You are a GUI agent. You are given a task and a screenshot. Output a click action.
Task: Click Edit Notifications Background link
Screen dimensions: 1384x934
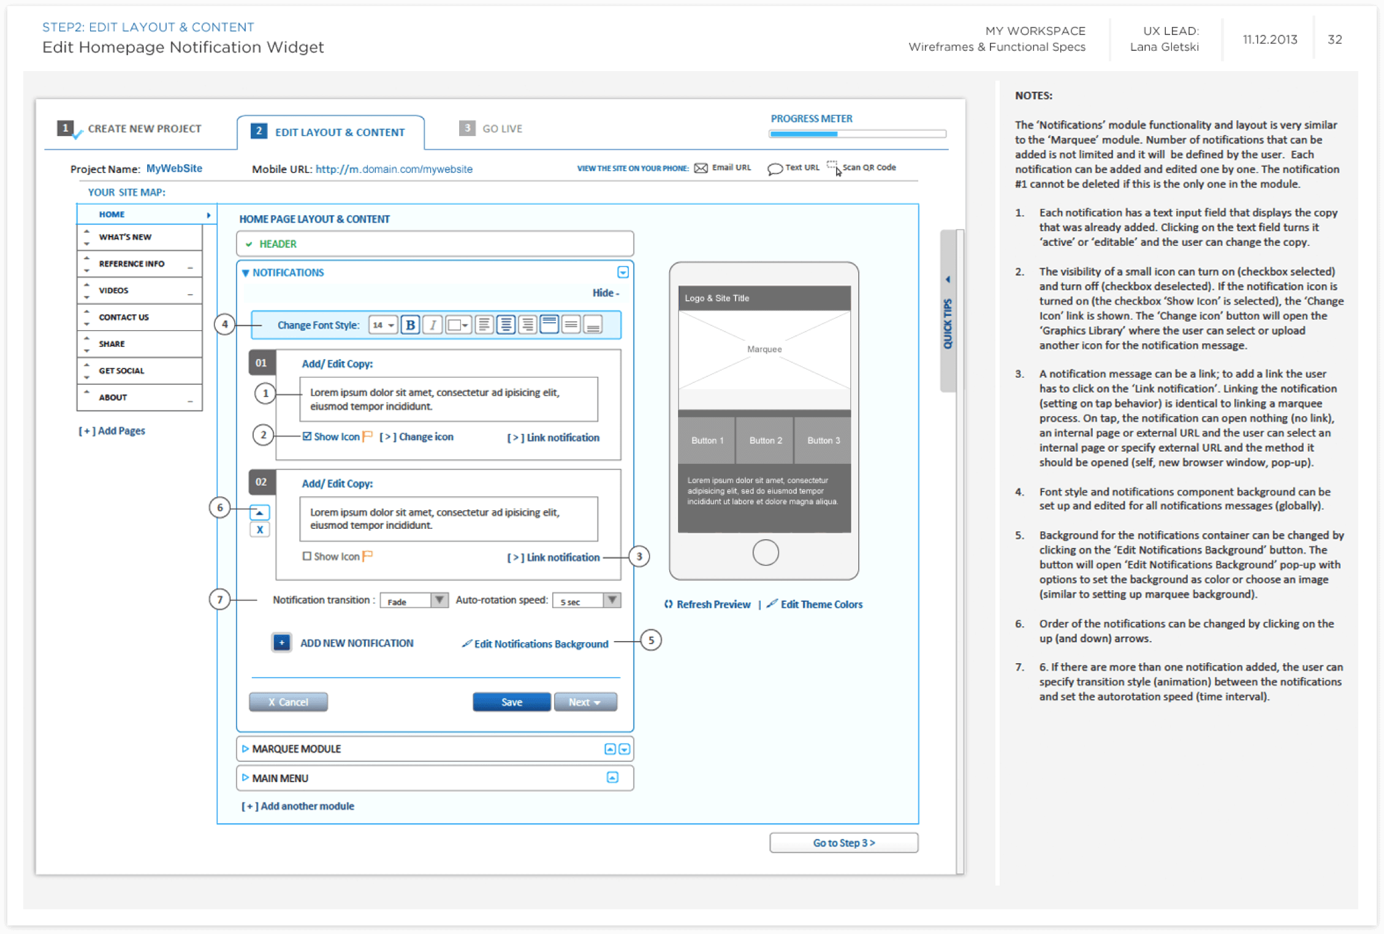pyautogui.click(x=540, y=644)
